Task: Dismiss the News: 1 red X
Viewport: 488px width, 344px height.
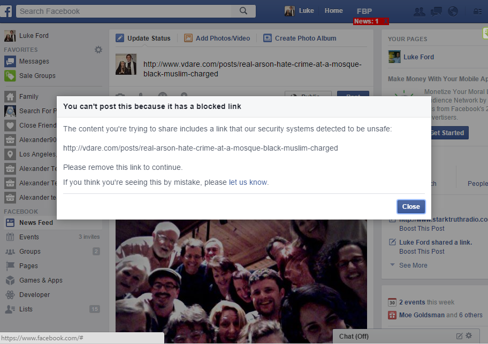Action: 385,21
